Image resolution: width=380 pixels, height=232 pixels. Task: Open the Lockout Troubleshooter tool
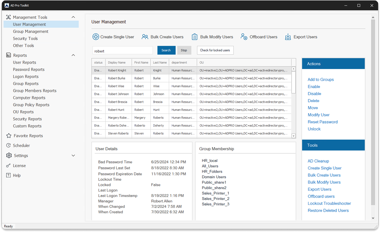(329, 203)
